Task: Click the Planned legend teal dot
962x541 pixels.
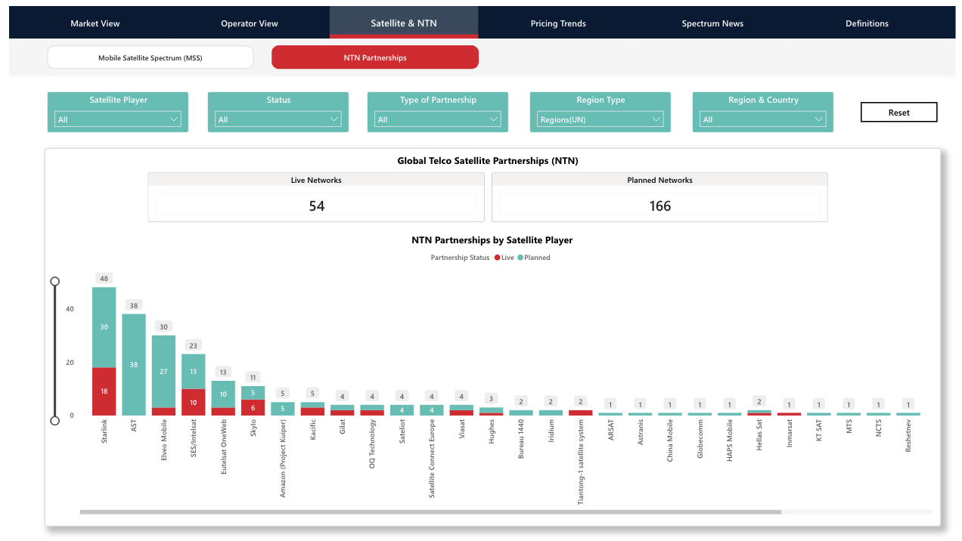Action: [x=520, y=258]
